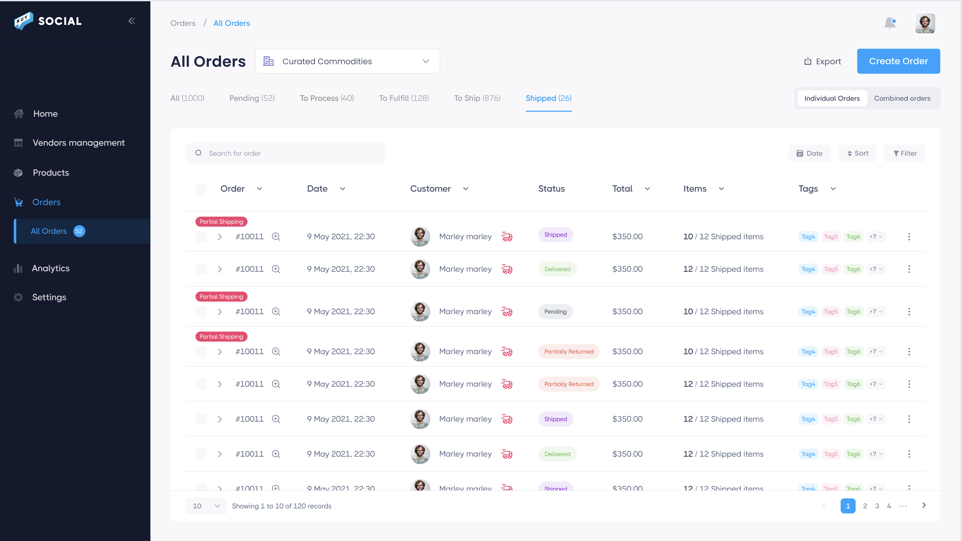Select the Vendors management sidebar icon

point(18,143)
